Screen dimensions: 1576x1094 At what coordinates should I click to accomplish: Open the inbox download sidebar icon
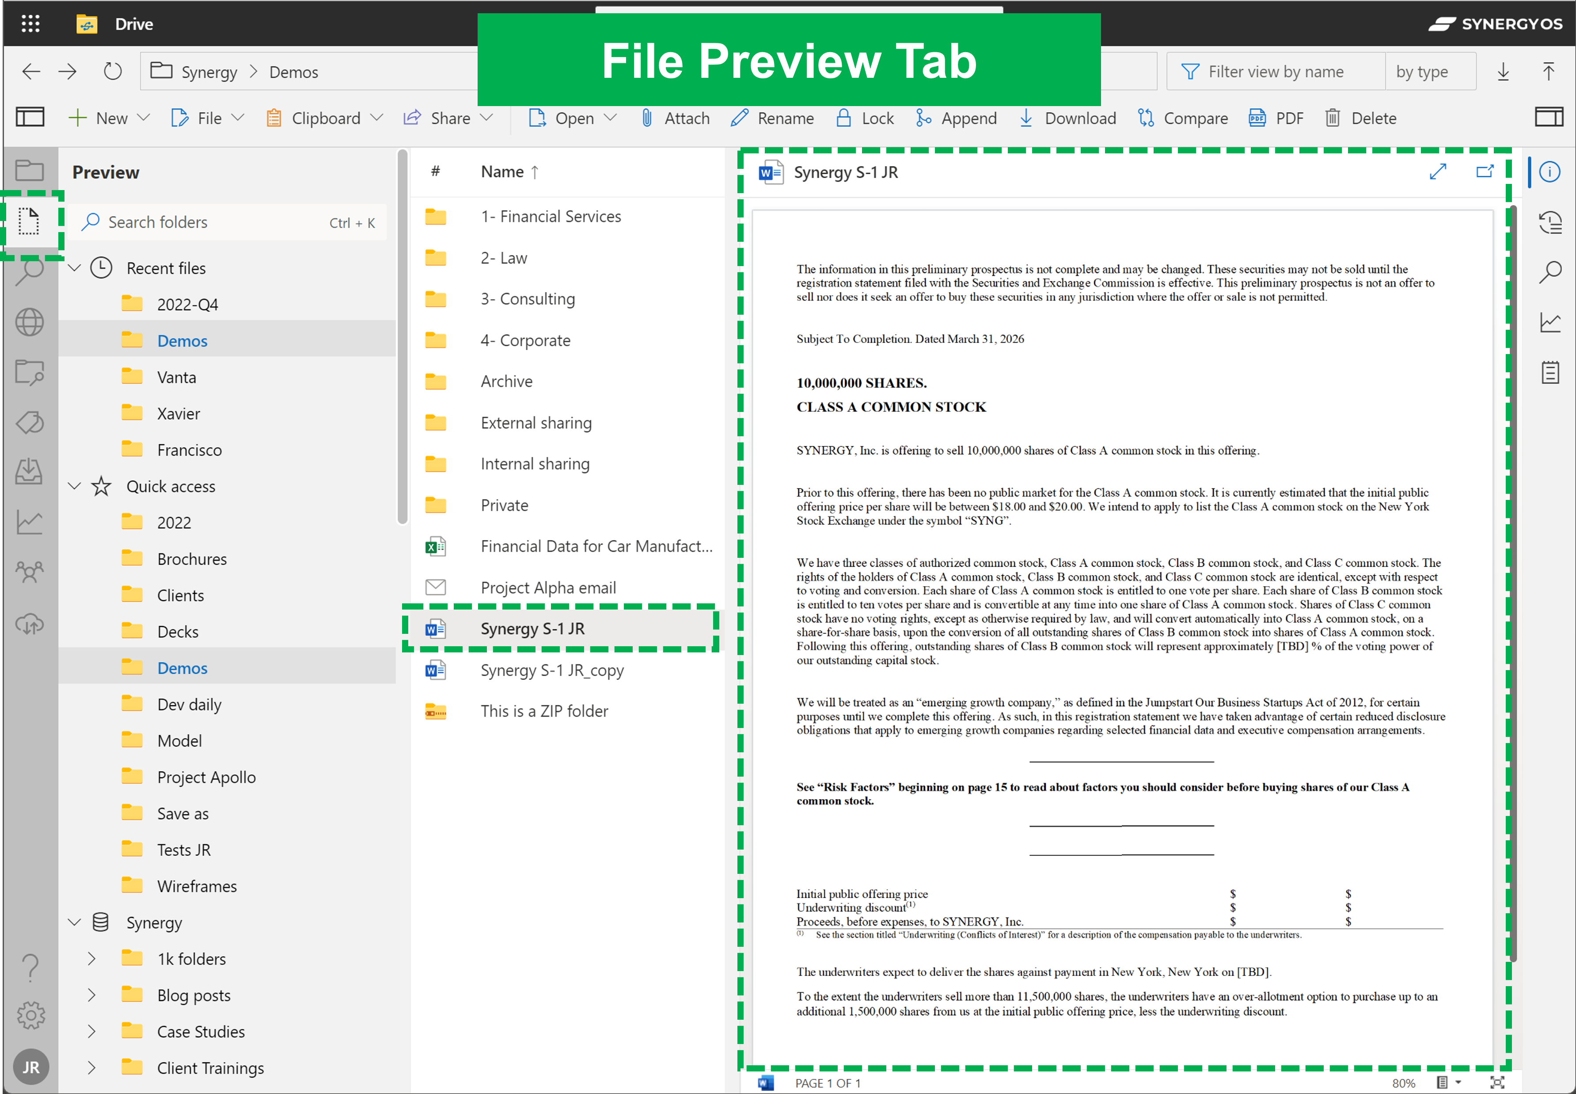coord(30,472)
